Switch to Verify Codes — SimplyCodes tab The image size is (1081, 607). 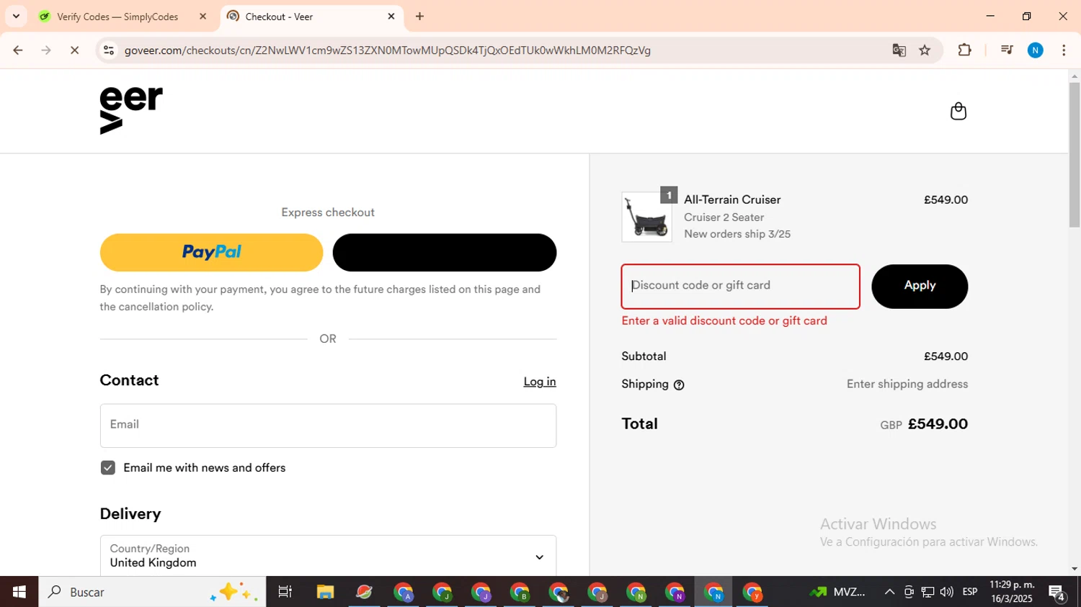(x=117, y=17)
